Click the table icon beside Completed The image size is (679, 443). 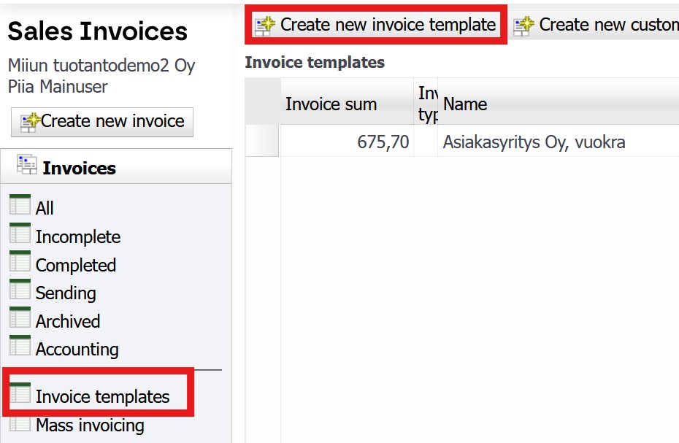click(20, 261)
